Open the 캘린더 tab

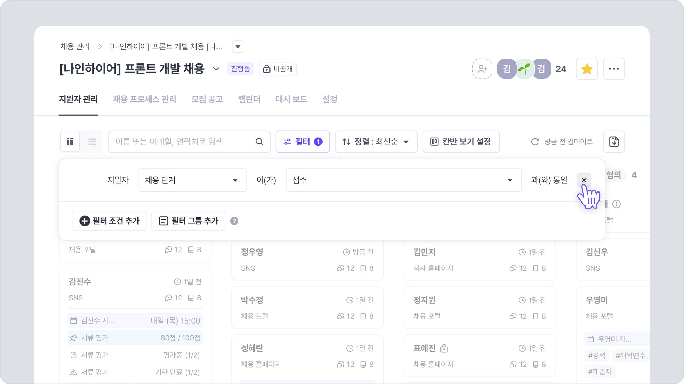coord(249,99)
